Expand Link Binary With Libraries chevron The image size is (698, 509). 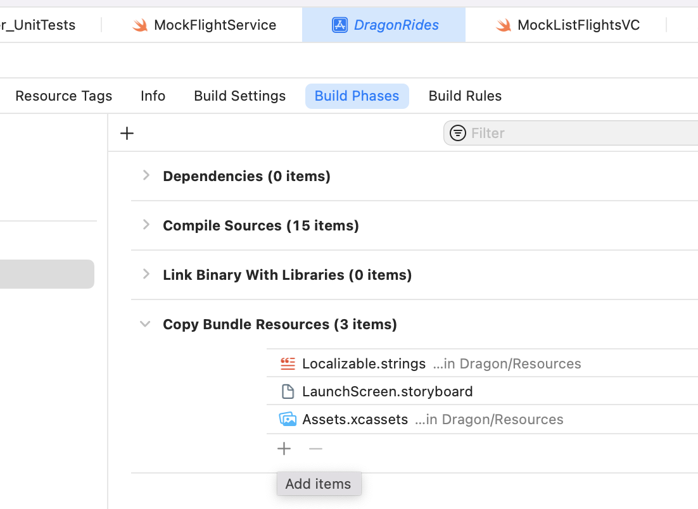pos(146,274)
